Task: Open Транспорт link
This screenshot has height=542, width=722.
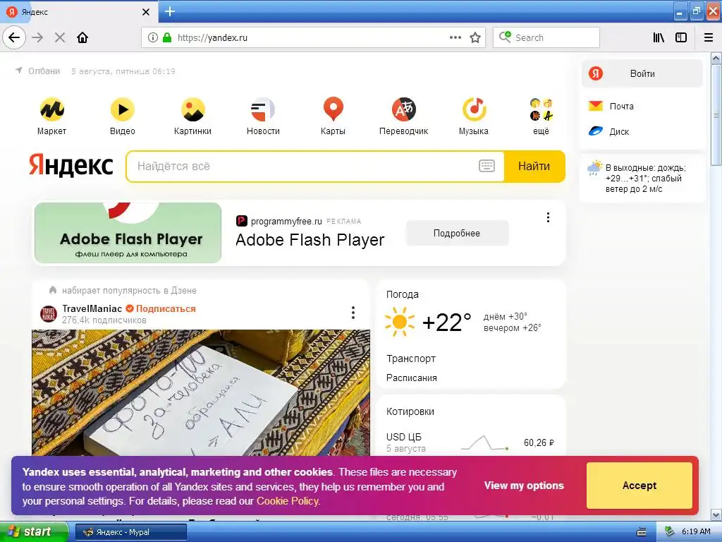Action: tap(411, 359)
